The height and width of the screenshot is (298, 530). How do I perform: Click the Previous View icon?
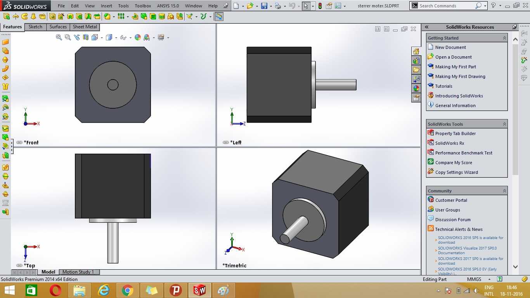(77, 37)
